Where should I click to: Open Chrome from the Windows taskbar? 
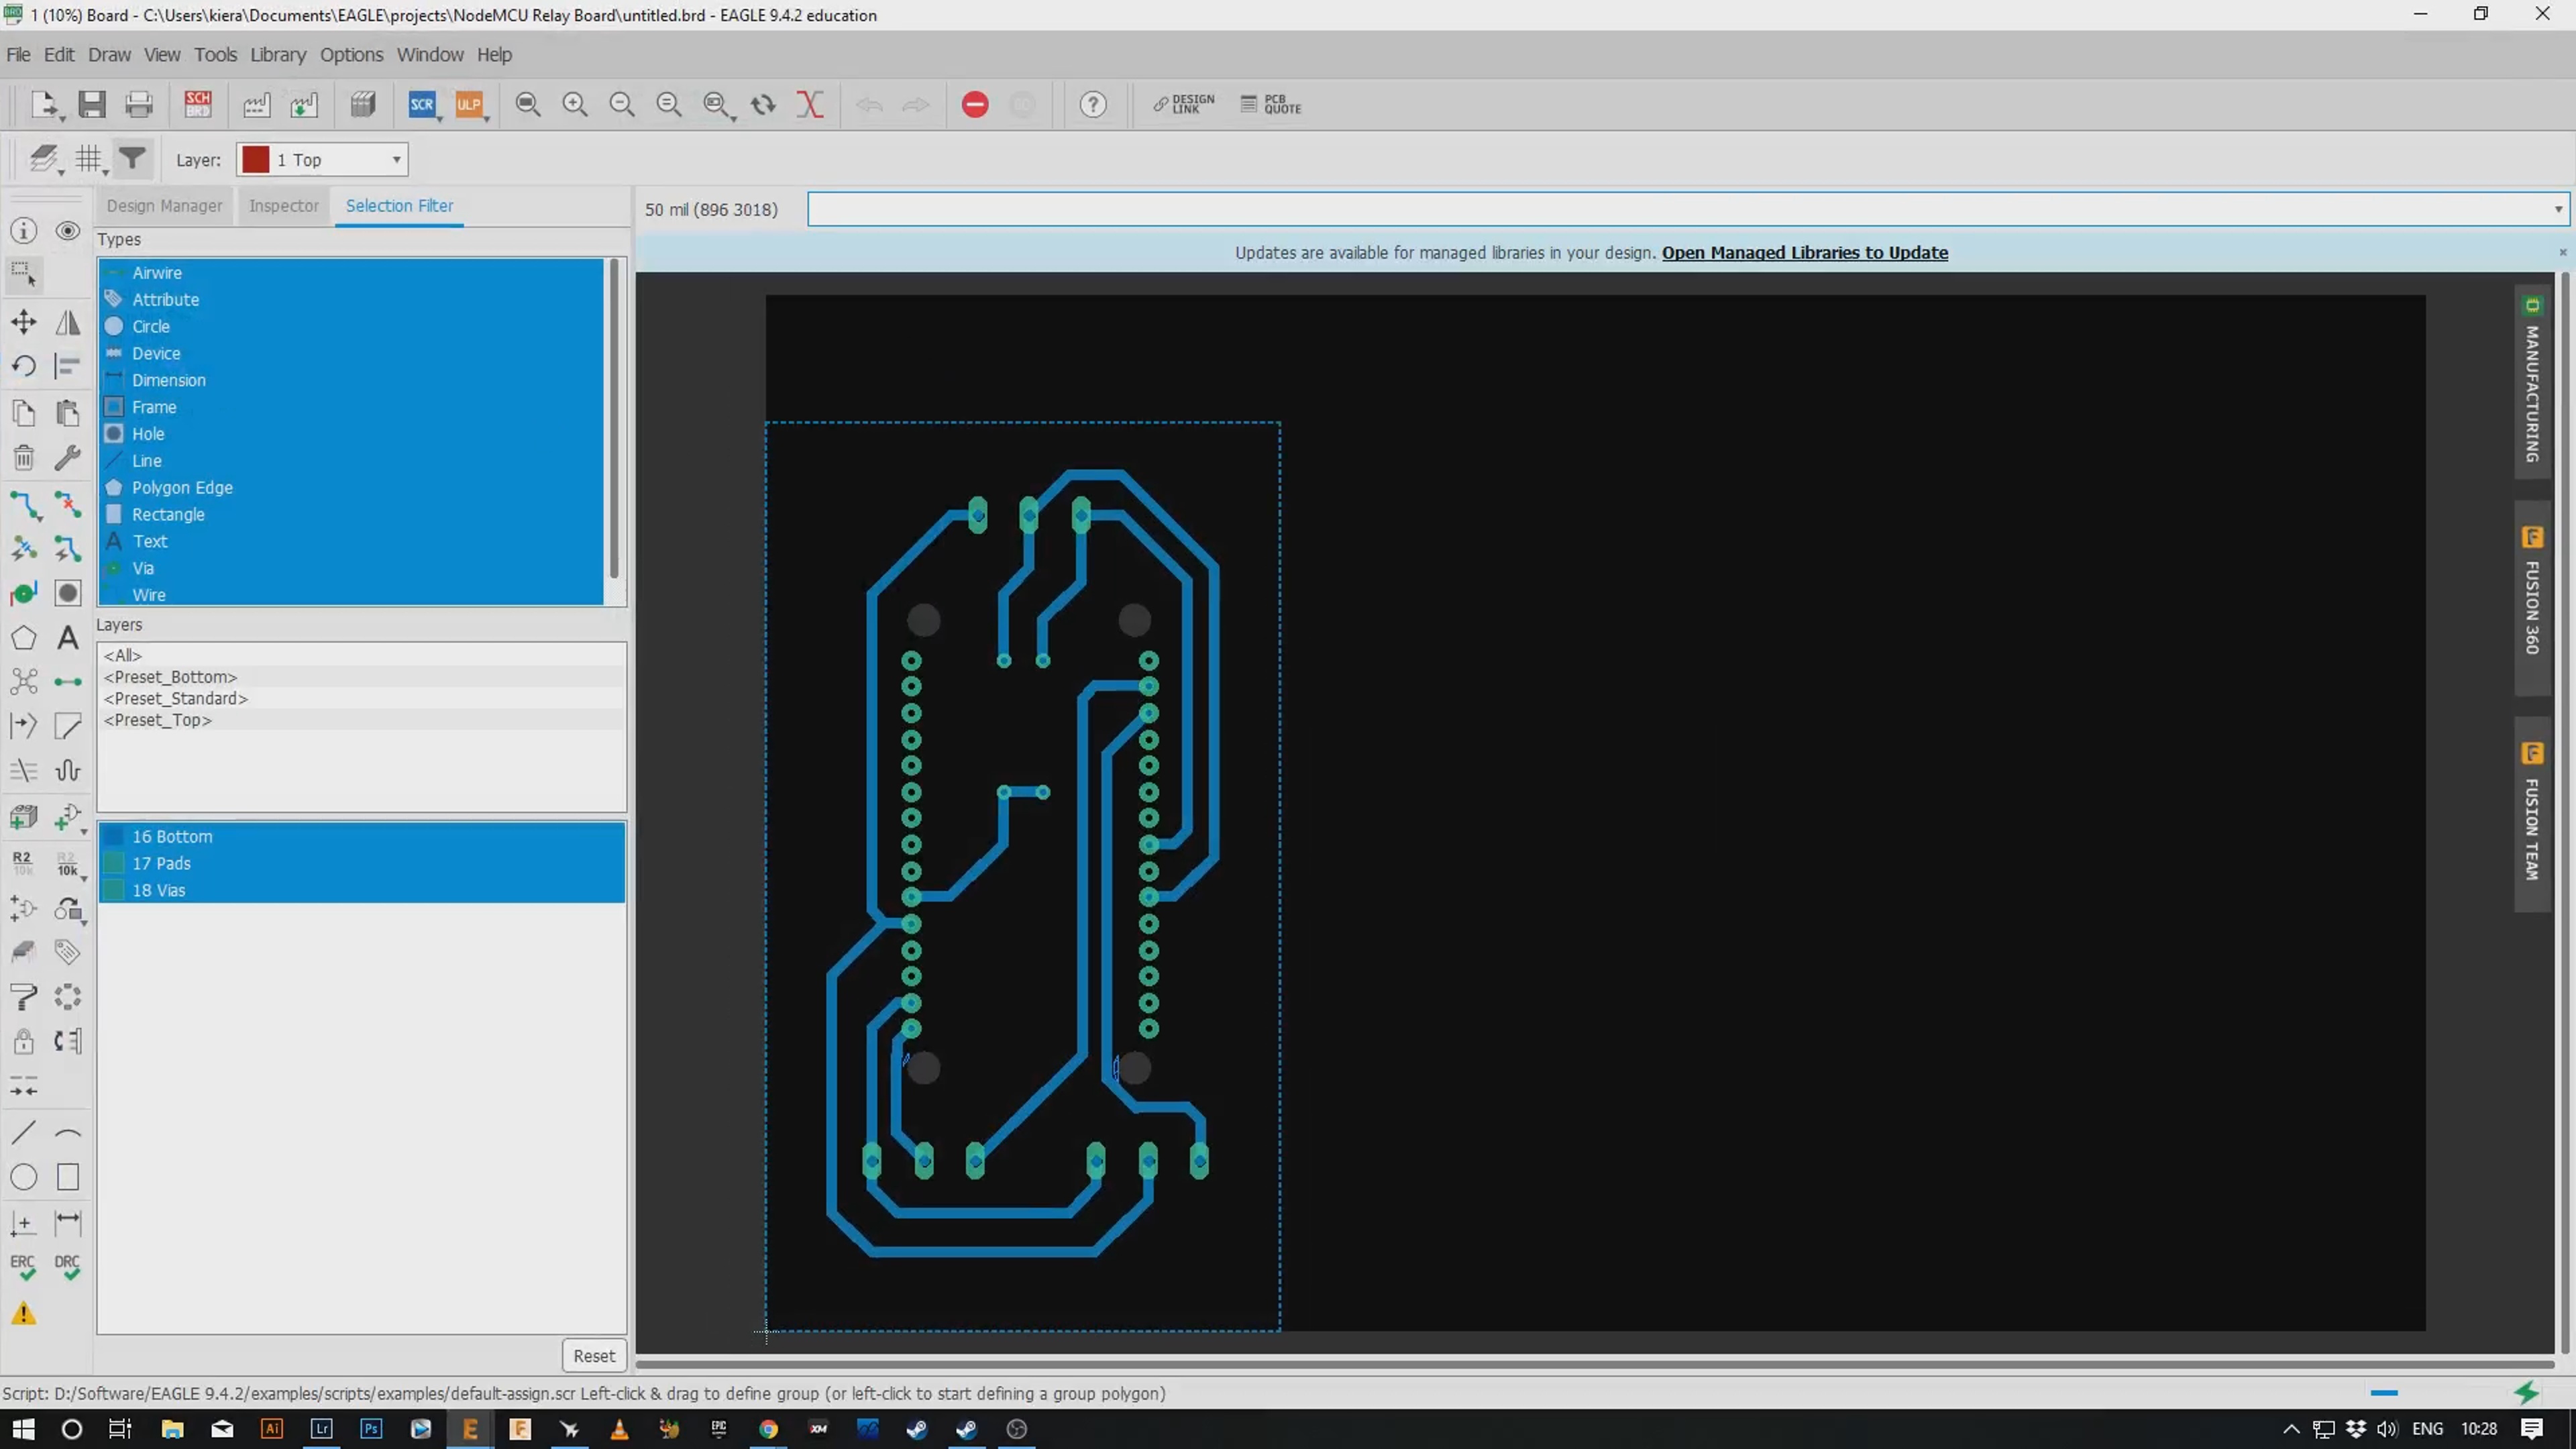768,1429
